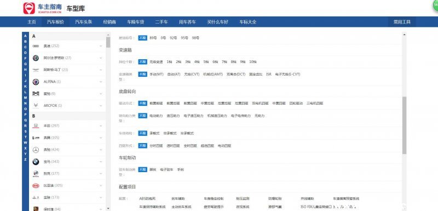Select 不限 in the 车体结构 row
This screenshot has width=438, height=211.
click(142, 133)
